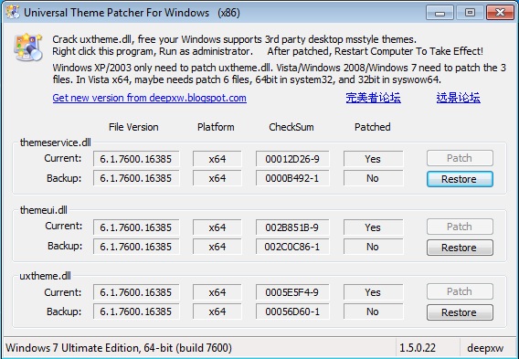Click the theme patcher logo image

pyautogui.click(x=28, y=47)
